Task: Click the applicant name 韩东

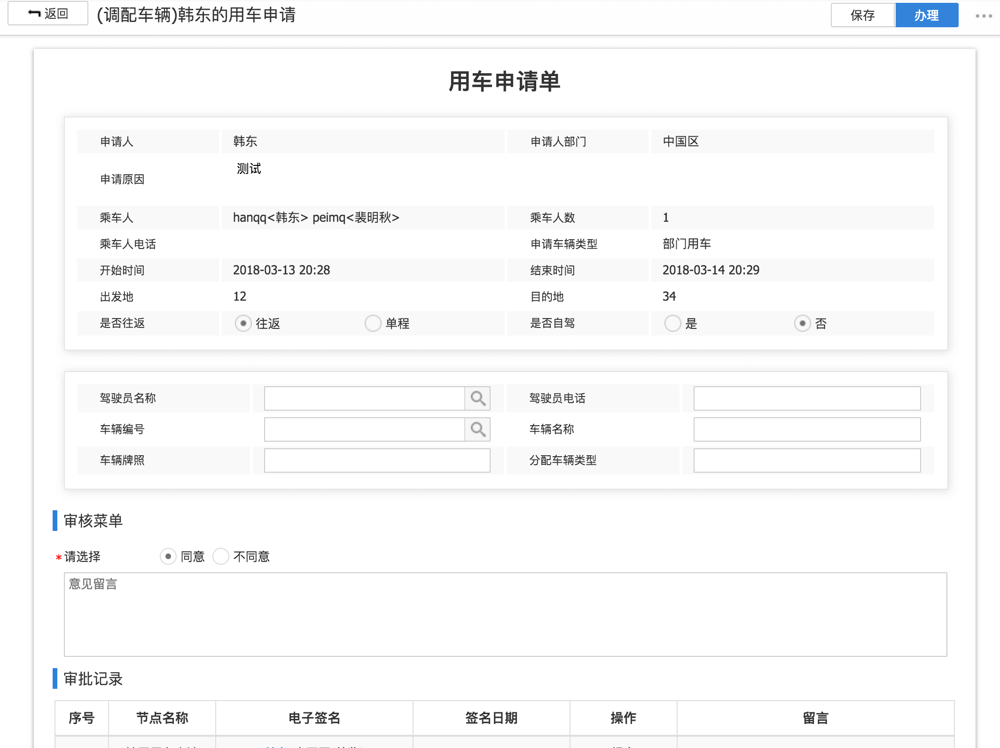Action: pos(245,141)
